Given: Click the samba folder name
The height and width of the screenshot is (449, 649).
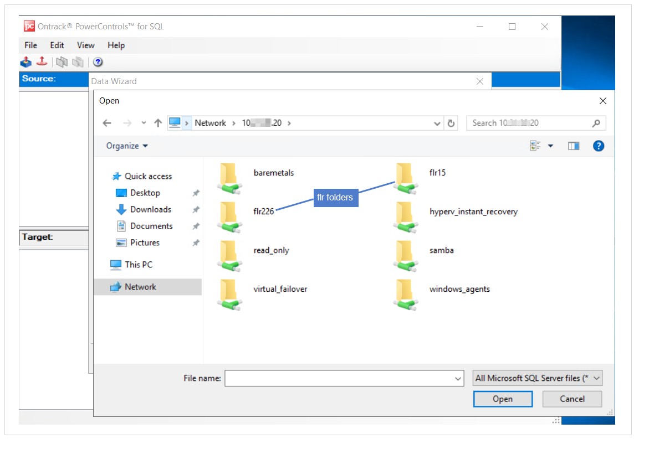Looking at the screenshot, I should pos(442,251).
